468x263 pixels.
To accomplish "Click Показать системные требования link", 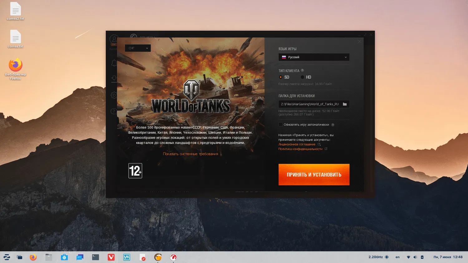I will click(x=190, y=154).
